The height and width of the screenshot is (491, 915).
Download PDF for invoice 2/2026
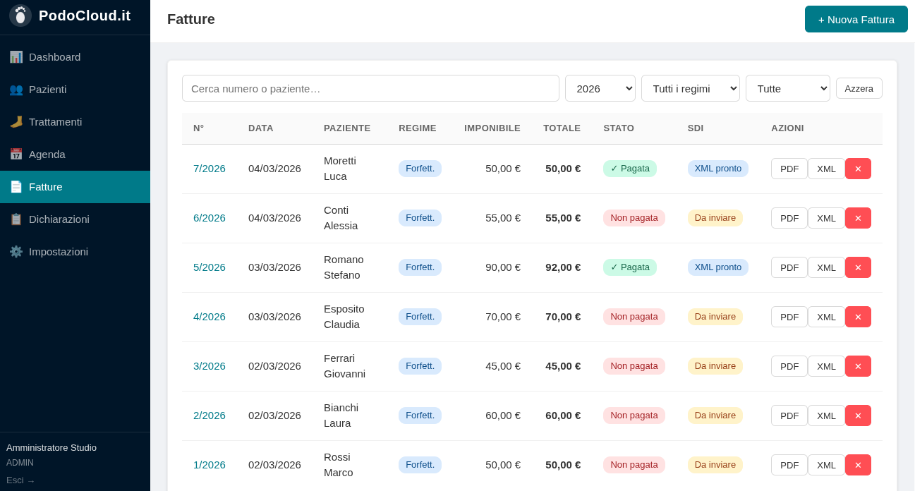pos(789,416)
